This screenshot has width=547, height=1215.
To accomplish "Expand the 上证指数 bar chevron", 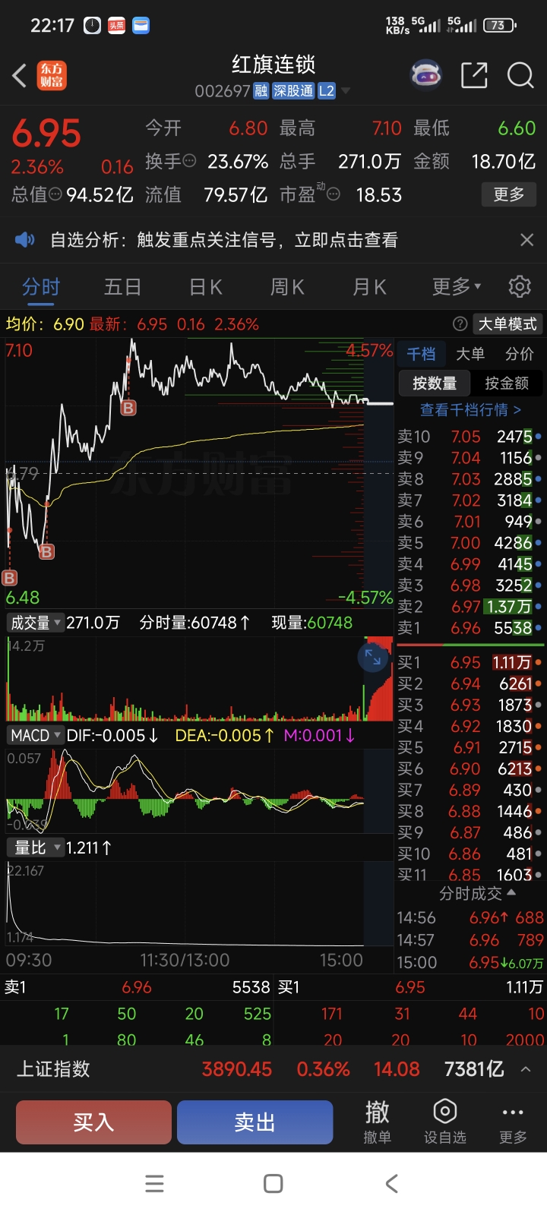I will (526, 1069).
